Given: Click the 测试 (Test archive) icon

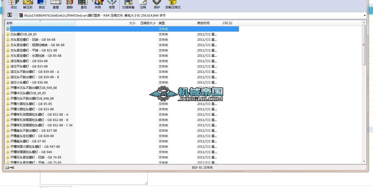Looking at the screenshot, I should pyautogui.click(x=42, y=5).
